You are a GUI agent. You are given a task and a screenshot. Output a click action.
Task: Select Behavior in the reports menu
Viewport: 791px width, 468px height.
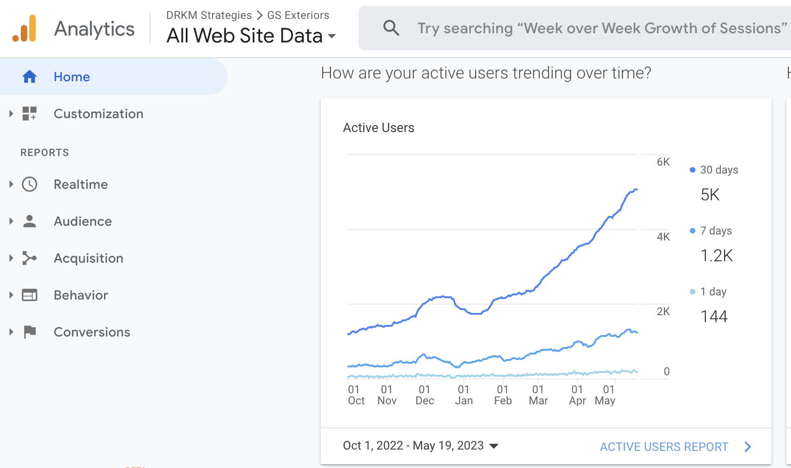(x=81, y=295)
